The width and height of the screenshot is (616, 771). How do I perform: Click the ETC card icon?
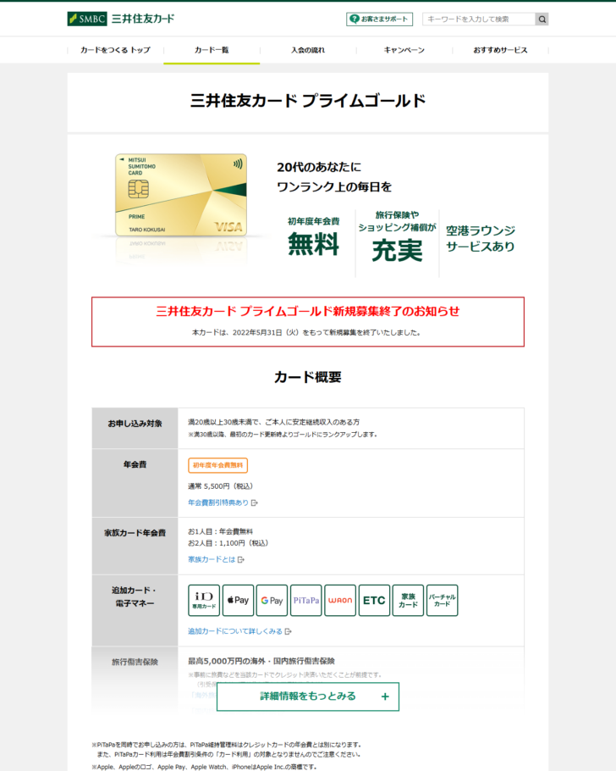pos(374,601)
